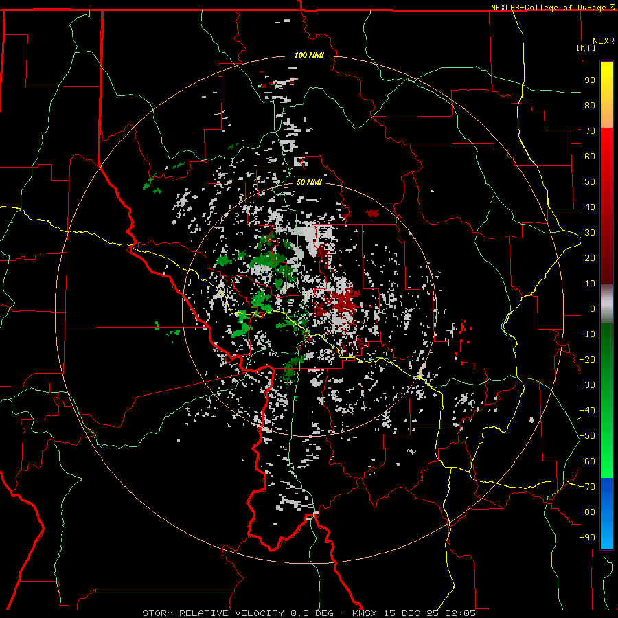Screen dimensions: 618x618
Task: Click the 15 DEC 25 02:05 timestamp
Action: [428, 613]
